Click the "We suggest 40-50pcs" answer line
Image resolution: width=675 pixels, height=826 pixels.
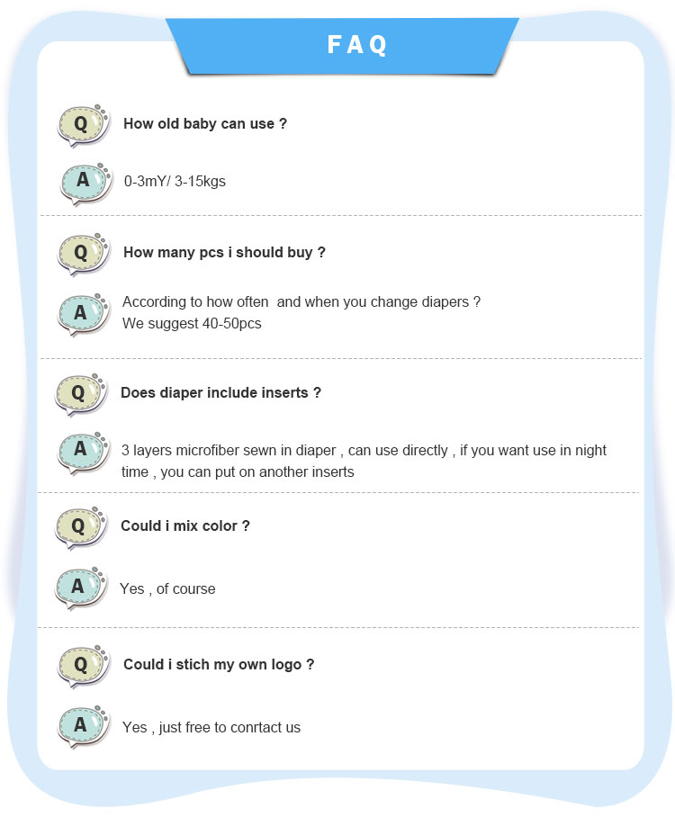tap(192, 323)
